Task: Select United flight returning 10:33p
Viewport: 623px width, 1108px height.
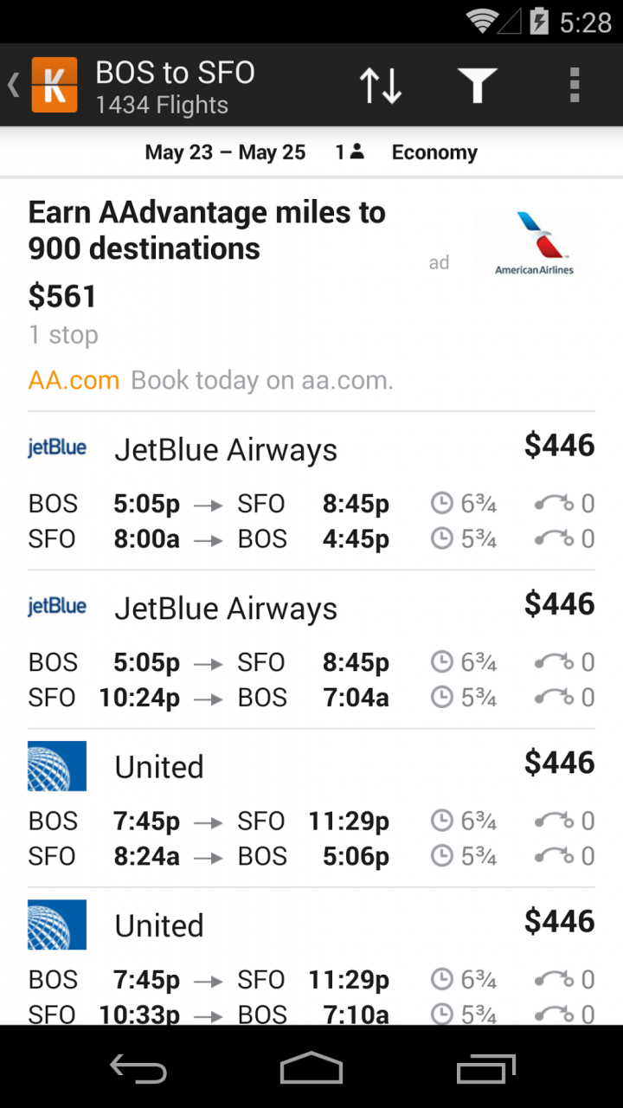Action: [x=311, y=978]
